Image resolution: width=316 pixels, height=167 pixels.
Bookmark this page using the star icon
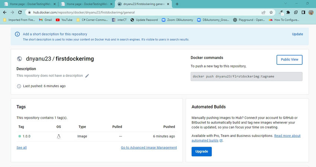pyautogui.click(x=271, y=12)
